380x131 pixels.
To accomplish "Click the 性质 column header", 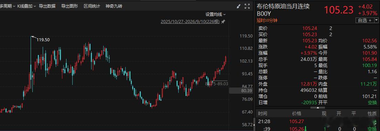I will point(372,113).
